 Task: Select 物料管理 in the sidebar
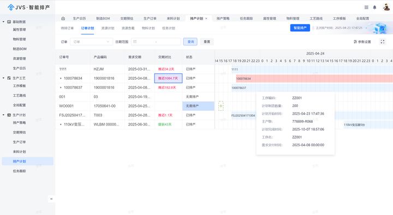(x=19, y=39)
